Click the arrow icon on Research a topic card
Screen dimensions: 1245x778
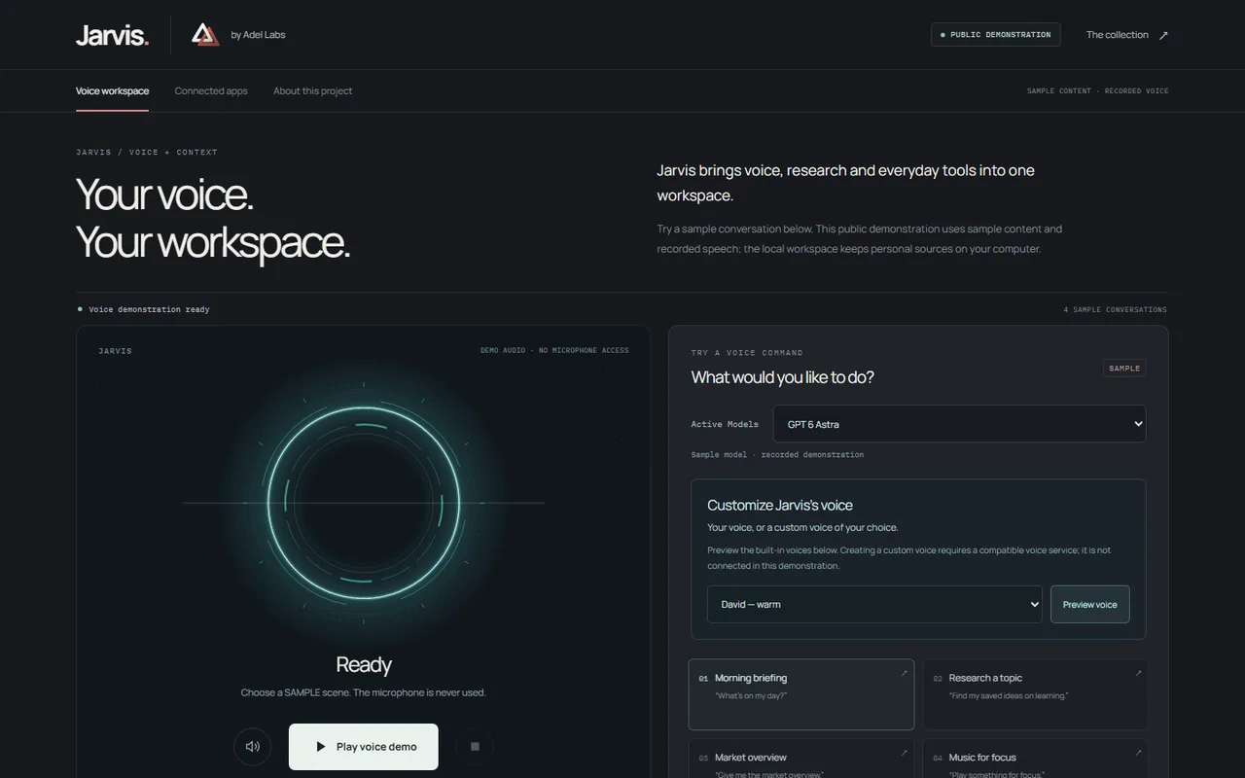point(1138,673)
